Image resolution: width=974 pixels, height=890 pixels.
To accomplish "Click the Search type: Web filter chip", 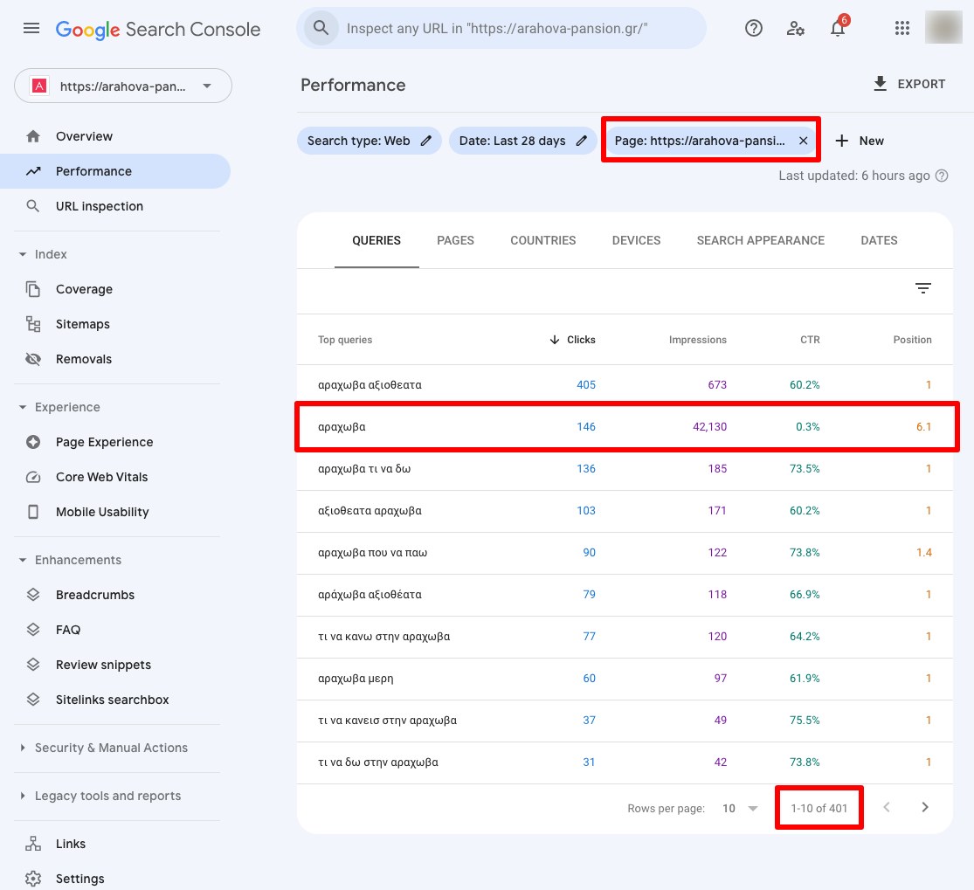I will tap(369, 141).
